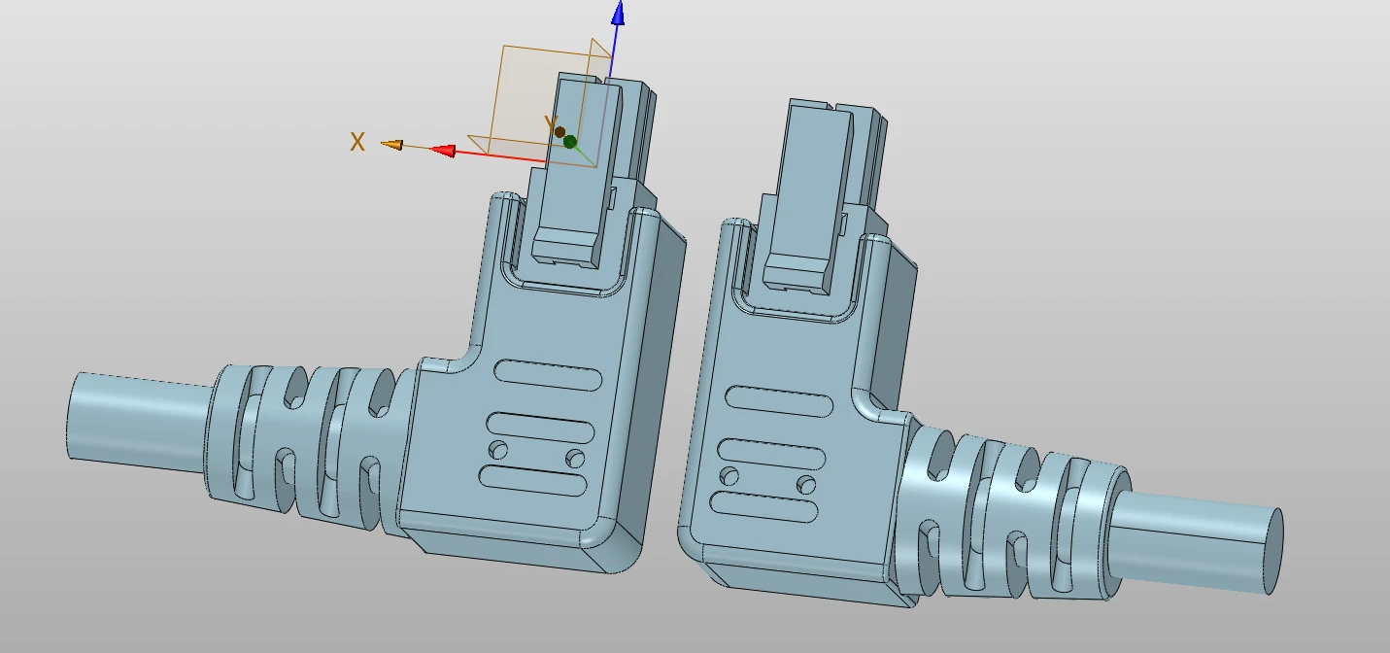Select left housing's left round hole
The image size is (1390, 653).
click(x=498, y=449)
